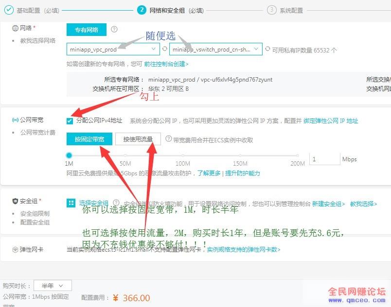Screen dimensions: 391x307
Task: Open help icon beside 带宽费用 note
Action: coord(169,139)
